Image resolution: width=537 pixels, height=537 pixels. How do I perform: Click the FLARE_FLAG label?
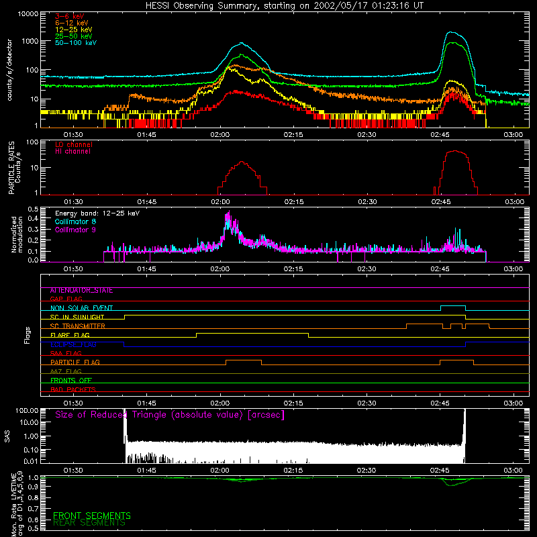[x=70, y=335]
